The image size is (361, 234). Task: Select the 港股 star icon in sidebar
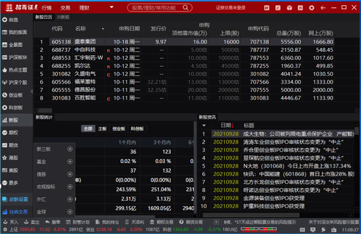click(5, 158)
